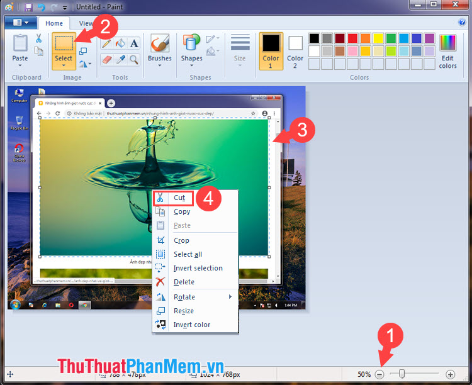Click the bookmark star icon in pasted browser

click(x=253, y=113)
